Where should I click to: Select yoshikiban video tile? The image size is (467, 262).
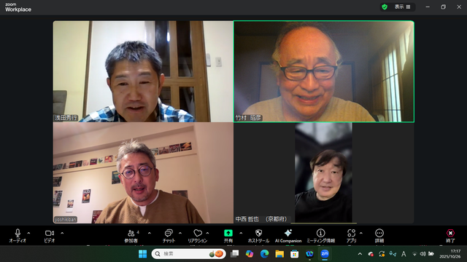tap(143, 173)
